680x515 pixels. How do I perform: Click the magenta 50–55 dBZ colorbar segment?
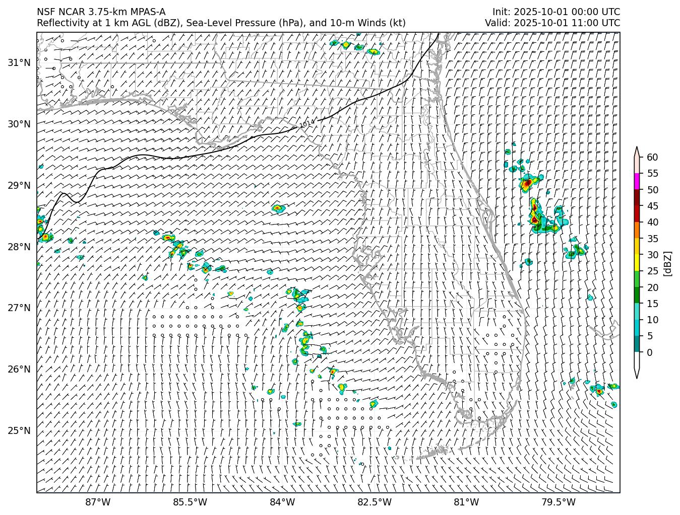(x=637, y=181)
